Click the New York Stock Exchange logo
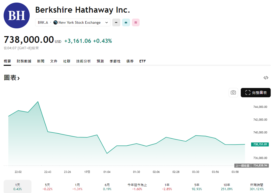The image size is (272, 193). tap(55, 22)
